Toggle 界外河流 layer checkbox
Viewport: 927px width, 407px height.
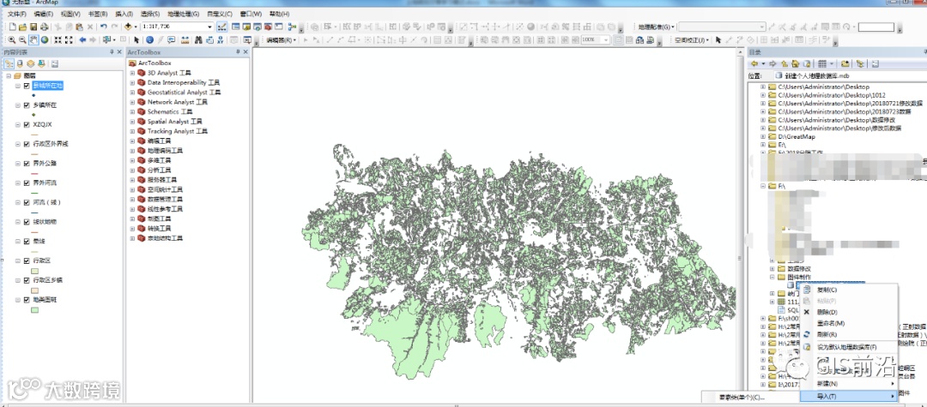tap(27, 183)
